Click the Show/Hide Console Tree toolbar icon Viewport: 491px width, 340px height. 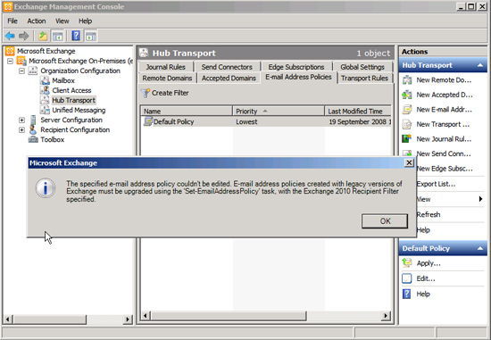[58, 36]
